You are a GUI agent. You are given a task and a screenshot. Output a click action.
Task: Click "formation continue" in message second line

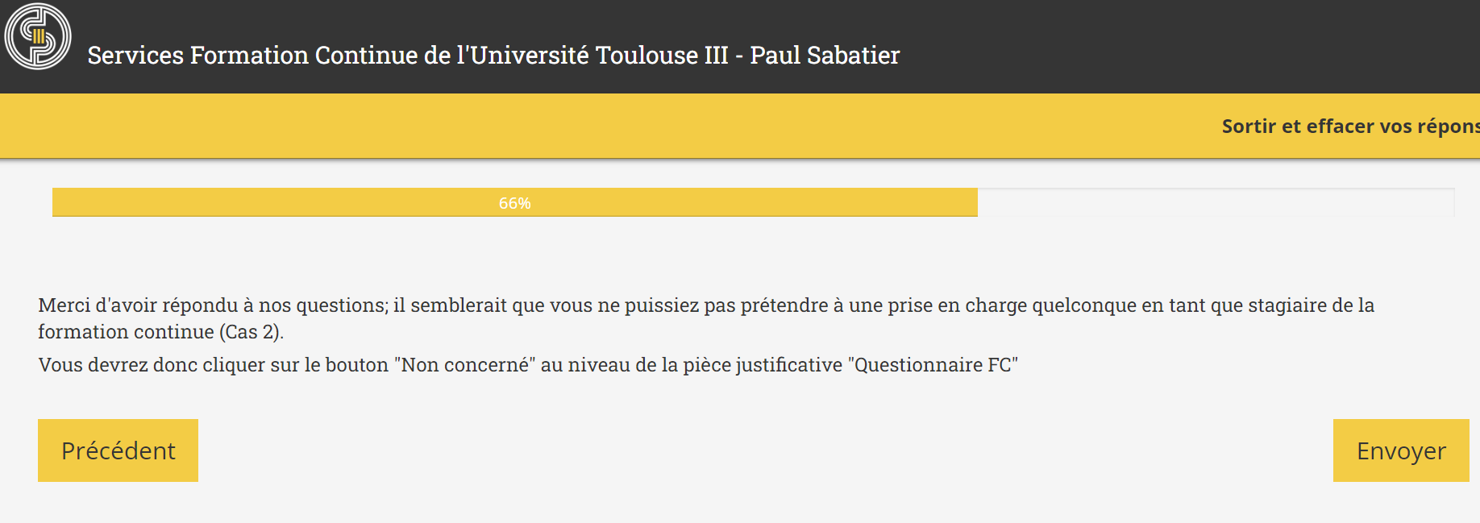(126, 332)
